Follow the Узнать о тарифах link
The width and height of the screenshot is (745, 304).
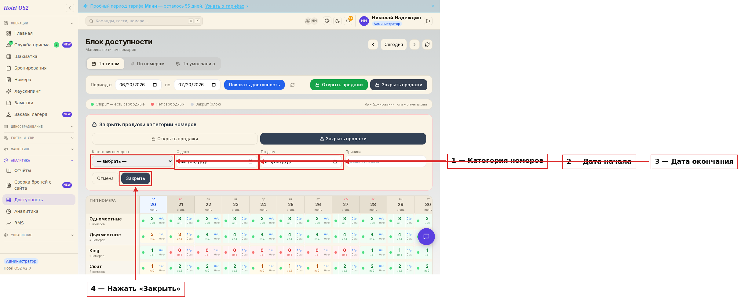(225, 6)
